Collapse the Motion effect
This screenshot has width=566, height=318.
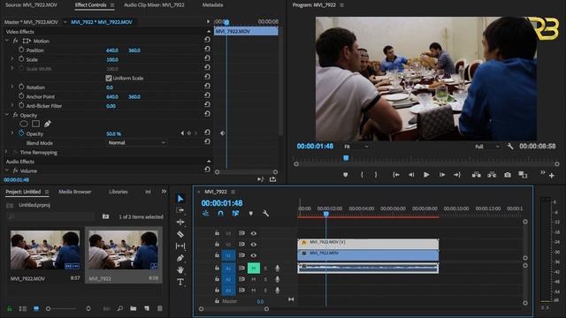tap(7, 41)
